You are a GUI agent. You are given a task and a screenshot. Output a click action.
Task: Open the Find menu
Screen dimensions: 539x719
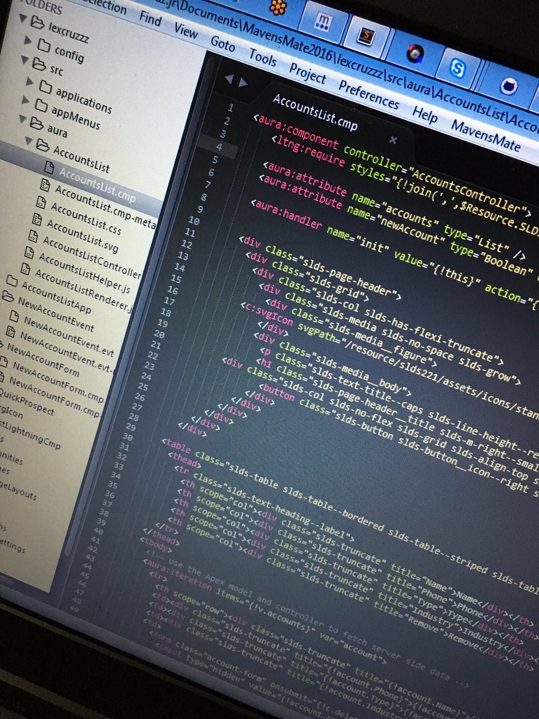point(150,19)
